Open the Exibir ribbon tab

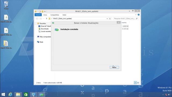pyautogui.click(x=64, y=15)
